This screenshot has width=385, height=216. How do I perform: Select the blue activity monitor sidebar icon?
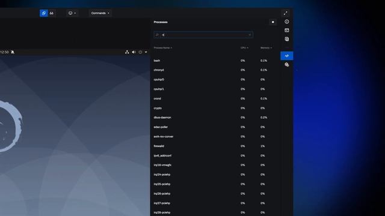pos(287,56)
